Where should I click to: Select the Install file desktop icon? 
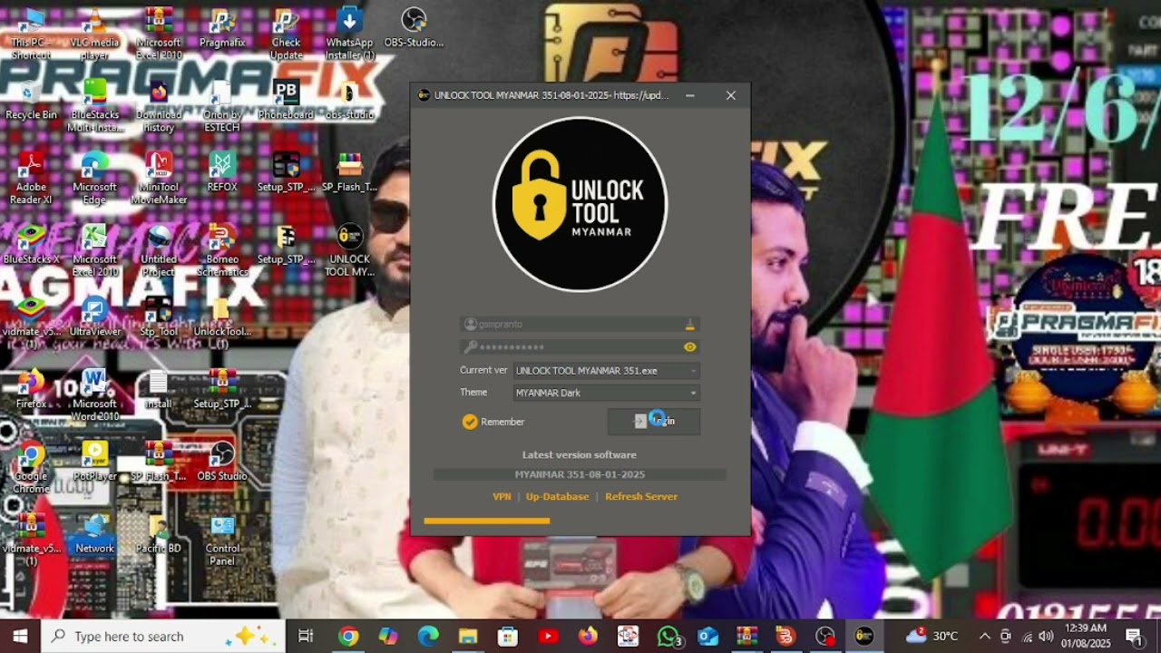tap(159, 389)
